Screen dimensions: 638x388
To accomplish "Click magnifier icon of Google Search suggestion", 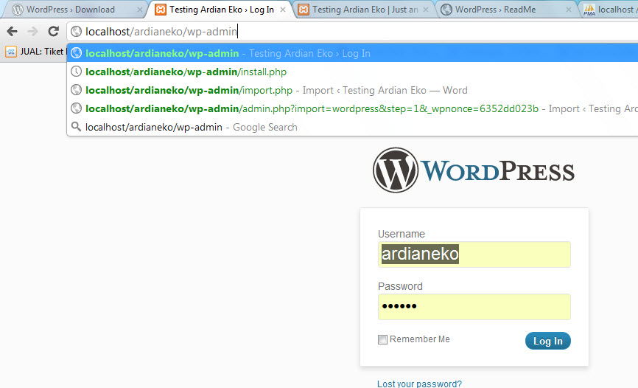I will 76,126.
